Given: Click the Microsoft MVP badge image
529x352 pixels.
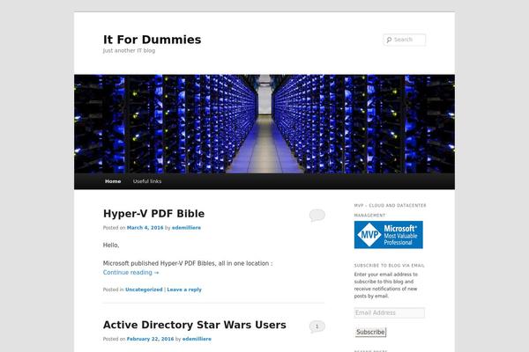Looking at the screenshot, I should 388,235.
